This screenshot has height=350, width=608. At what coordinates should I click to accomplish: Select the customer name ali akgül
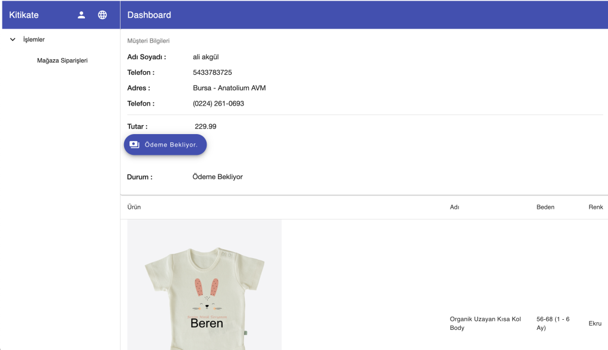pos(206,57)
